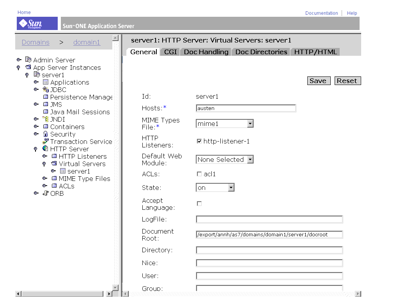Open the Doc Directories tab
Image resolution: width=413 pixels, height=303 pixels.
261,52
